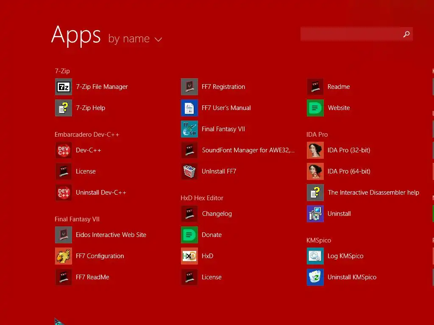Image resolution: width=434 pixels, height=325 pixels.
Task: Open the 7-Zip Help icon
Action: (64, 108)
